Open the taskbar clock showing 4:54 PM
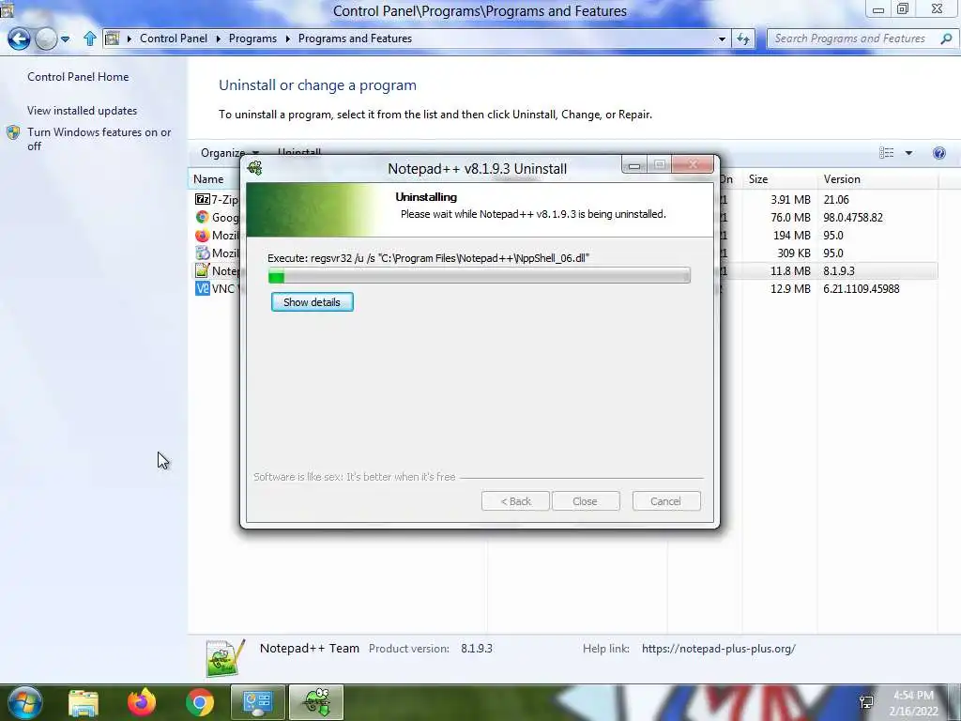 point(913,703)
